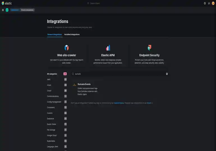Select All categories filter

[57, 74]
